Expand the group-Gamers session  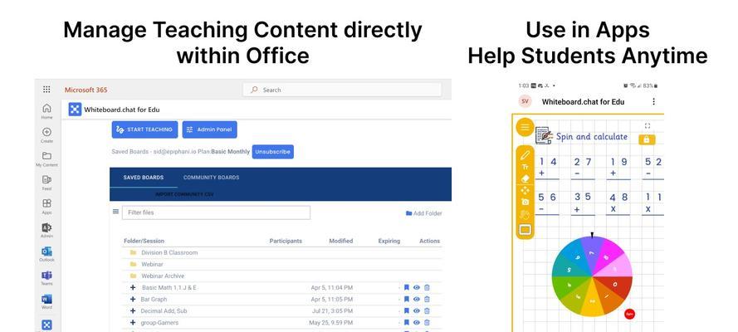point(133,323)
